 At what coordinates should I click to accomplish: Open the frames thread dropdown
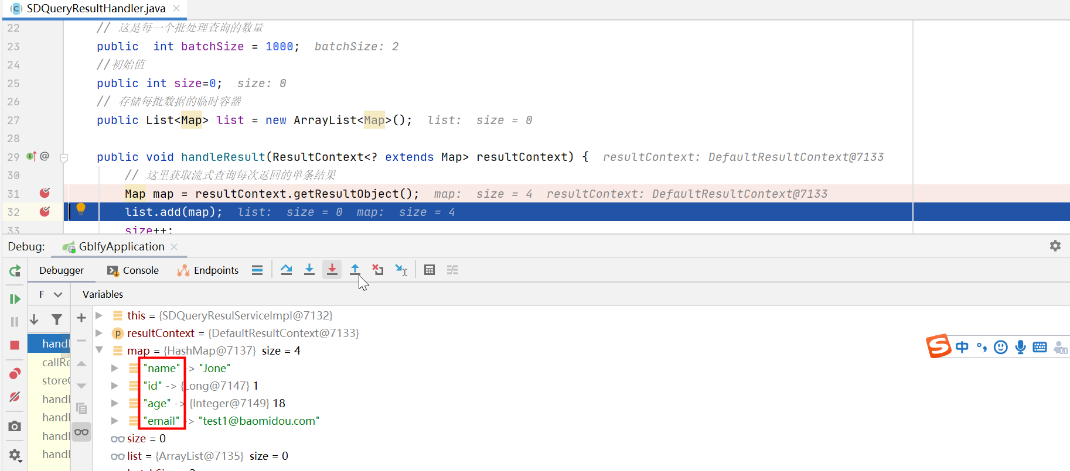pos(51,294)
